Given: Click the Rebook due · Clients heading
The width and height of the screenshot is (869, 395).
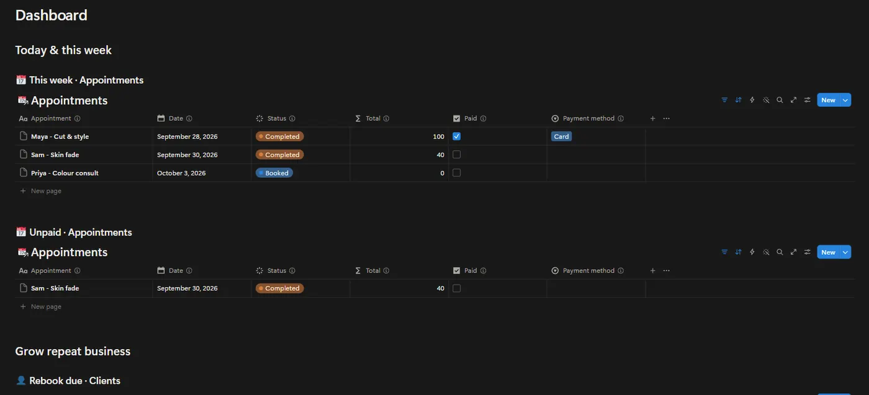Looking at the screenshot, I should coord(74,381).
